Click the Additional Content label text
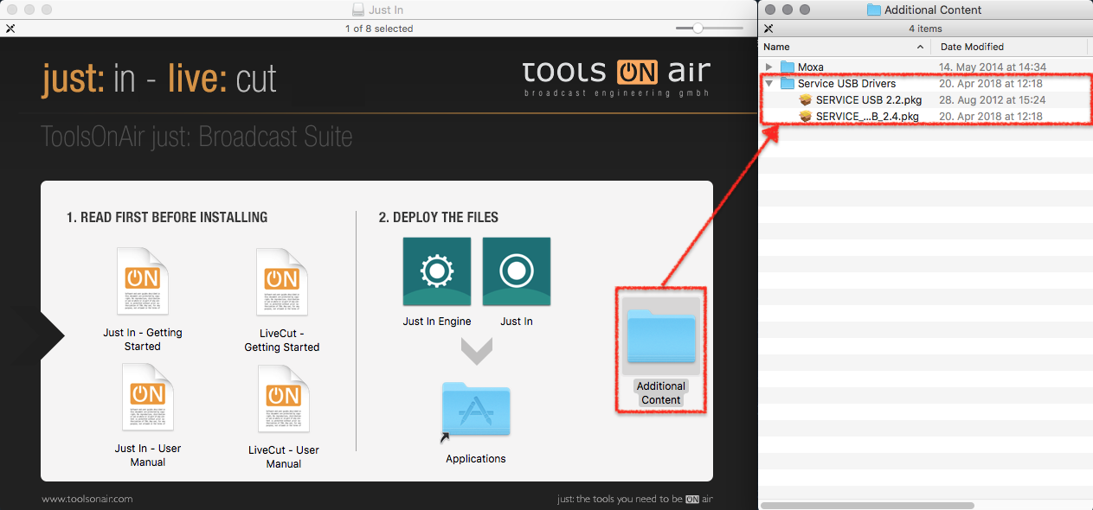Screen dimensions: 1093x510 tap(661, 393)
